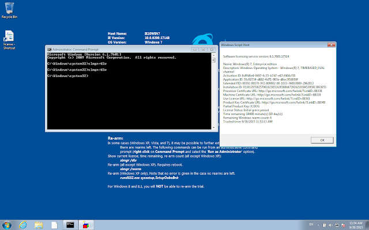Open the EN language bar indicator
Screen dimensions: 369x230
tap(311, 225)
